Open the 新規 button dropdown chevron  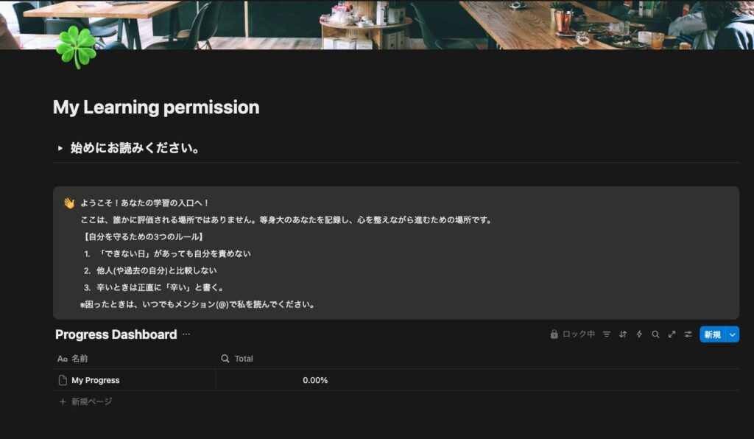click(x=732, y=334)
